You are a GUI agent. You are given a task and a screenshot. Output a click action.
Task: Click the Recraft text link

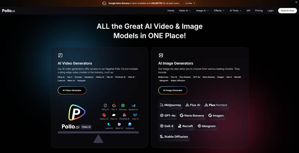pyautogui.click(x=237, y=77)
